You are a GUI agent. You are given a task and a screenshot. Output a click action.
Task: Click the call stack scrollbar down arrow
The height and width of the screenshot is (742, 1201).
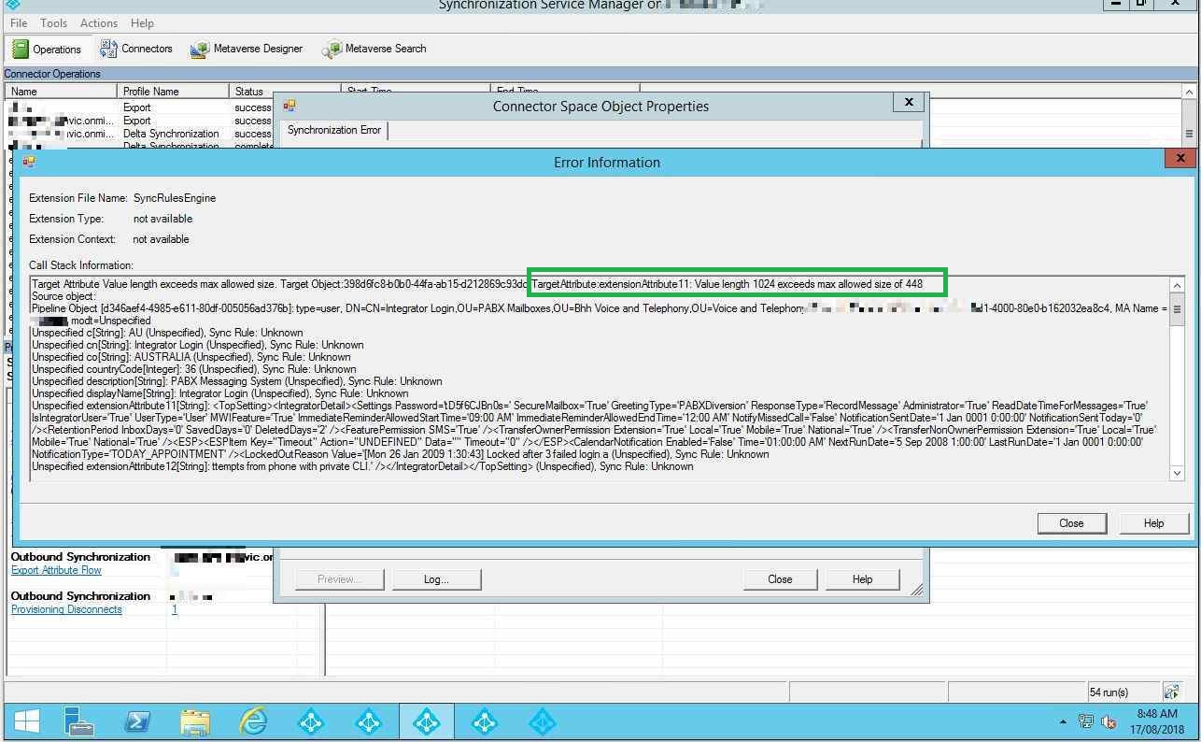click(x=1177, y=473)
